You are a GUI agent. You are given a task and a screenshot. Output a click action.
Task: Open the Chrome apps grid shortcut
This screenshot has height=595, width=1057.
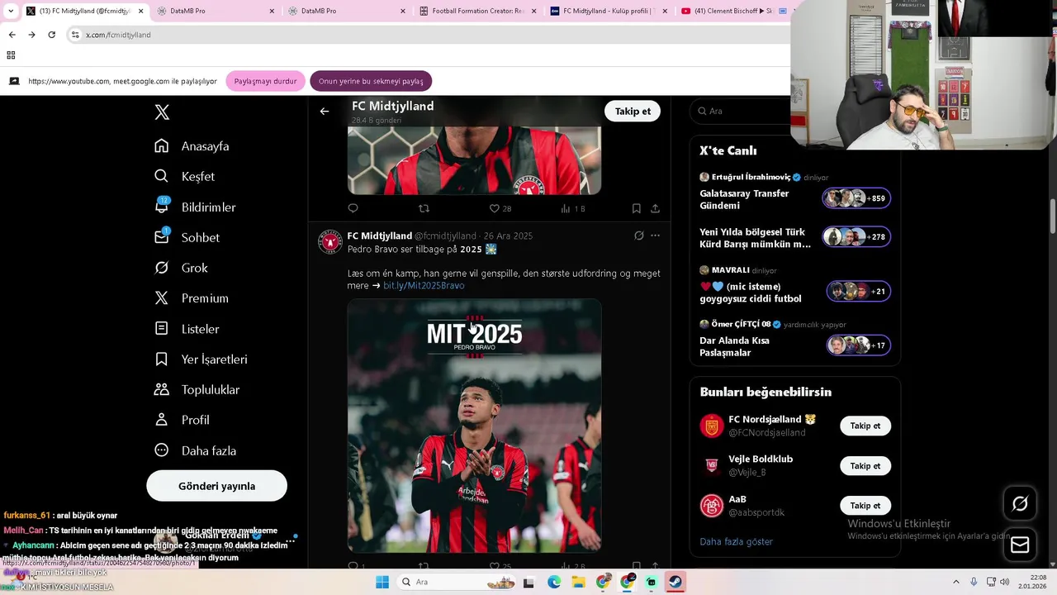tap(11, 55)
